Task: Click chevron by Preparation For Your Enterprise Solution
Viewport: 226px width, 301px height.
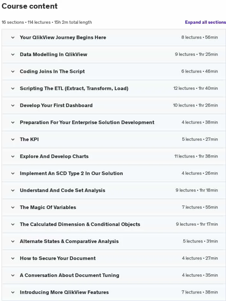Action: click(x=13, y=122)
